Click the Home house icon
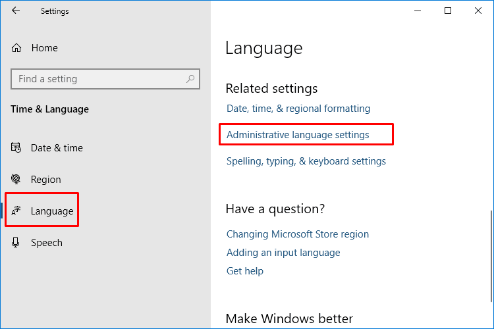This screenshot has height=329, width=494. pyautogui.click(x=16, y=48)
